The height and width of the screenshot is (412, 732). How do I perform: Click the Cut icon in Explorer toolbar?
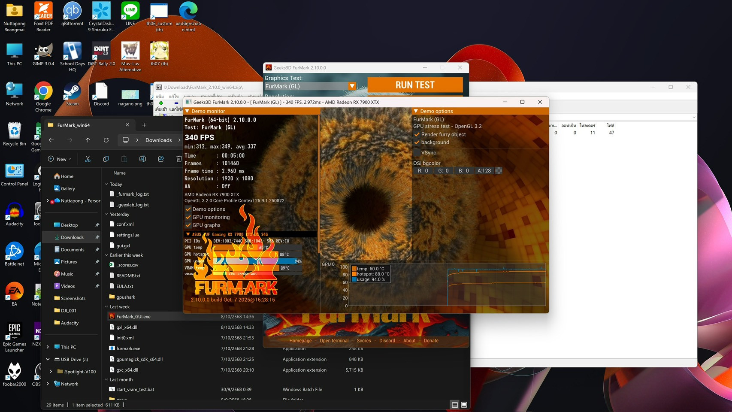[88, 159]
